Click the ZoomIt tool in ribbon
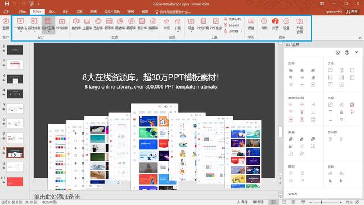 pyautogui.click(x=231, y=25)
